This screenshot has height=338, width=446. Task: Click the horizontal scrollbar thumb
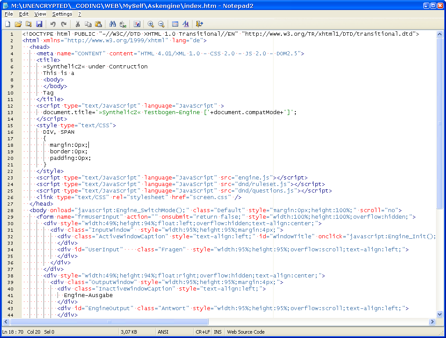pyautogui.click(x=109, y=322)
